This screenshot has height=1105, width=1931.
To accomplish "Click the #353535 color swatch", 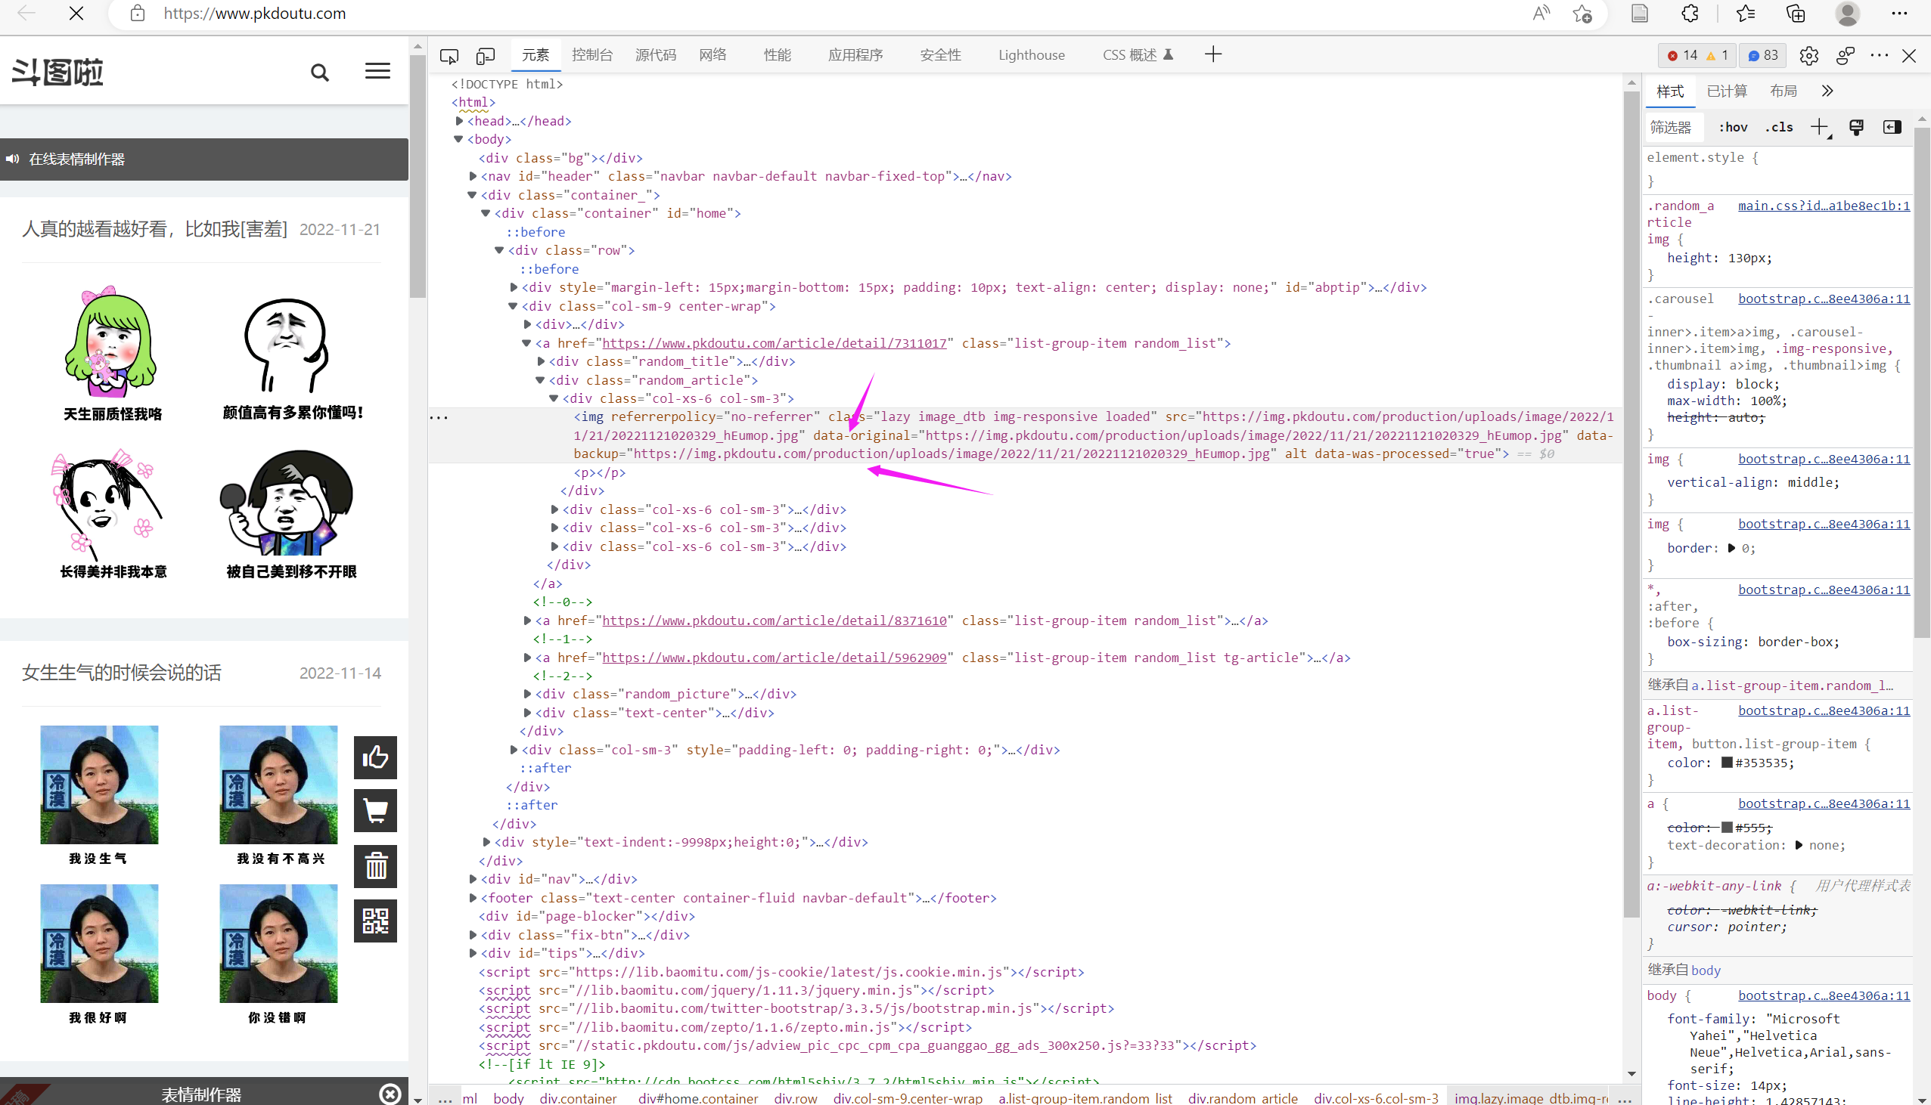I will click(1726, 763).
